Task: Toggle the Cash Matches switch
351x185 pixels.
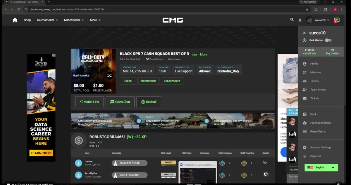Action: click(x=328, y=40)
